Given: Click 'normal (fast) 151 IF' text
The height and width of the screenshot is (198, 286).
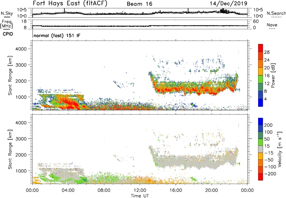Looking at the screenshot, I should 57,35.
